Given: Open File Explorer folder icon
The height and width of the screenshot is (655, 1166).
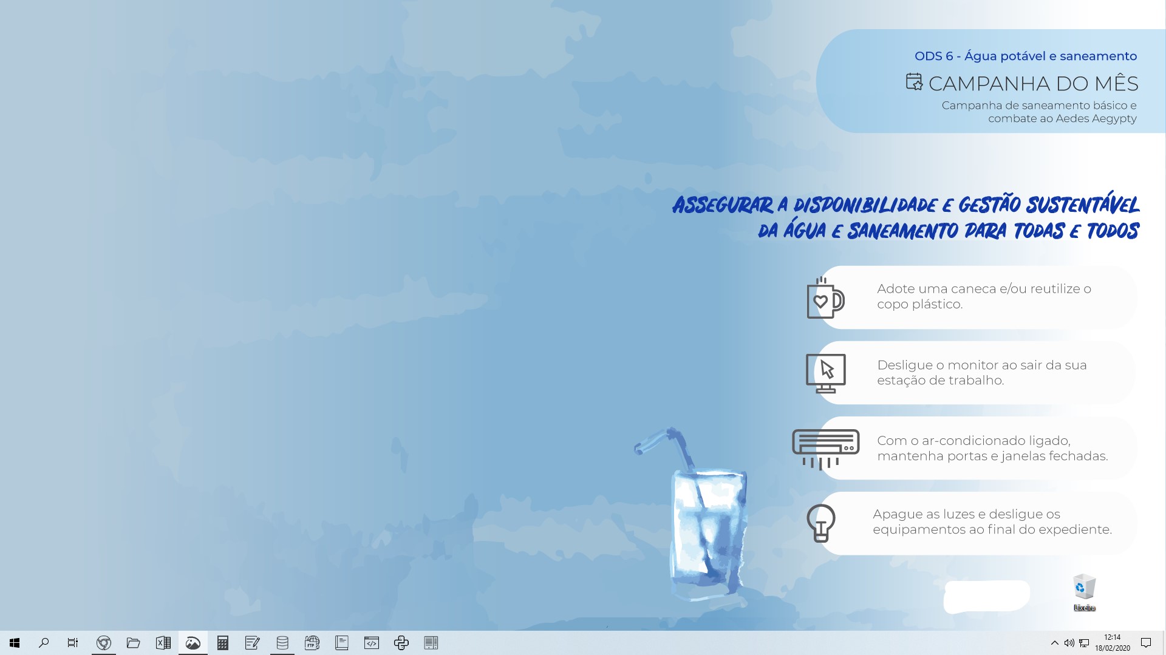Looking at the screenshot, I should click(134, 643).
